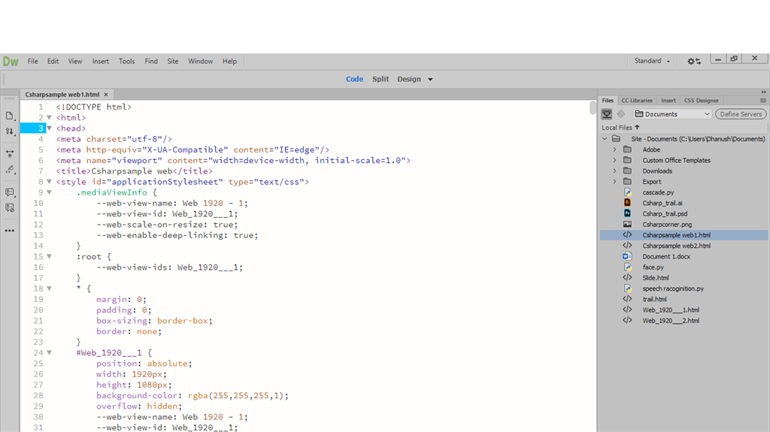Screen dimensions: 770x432
Task: Expand the Export folder chevron
Action: point(614,182)
